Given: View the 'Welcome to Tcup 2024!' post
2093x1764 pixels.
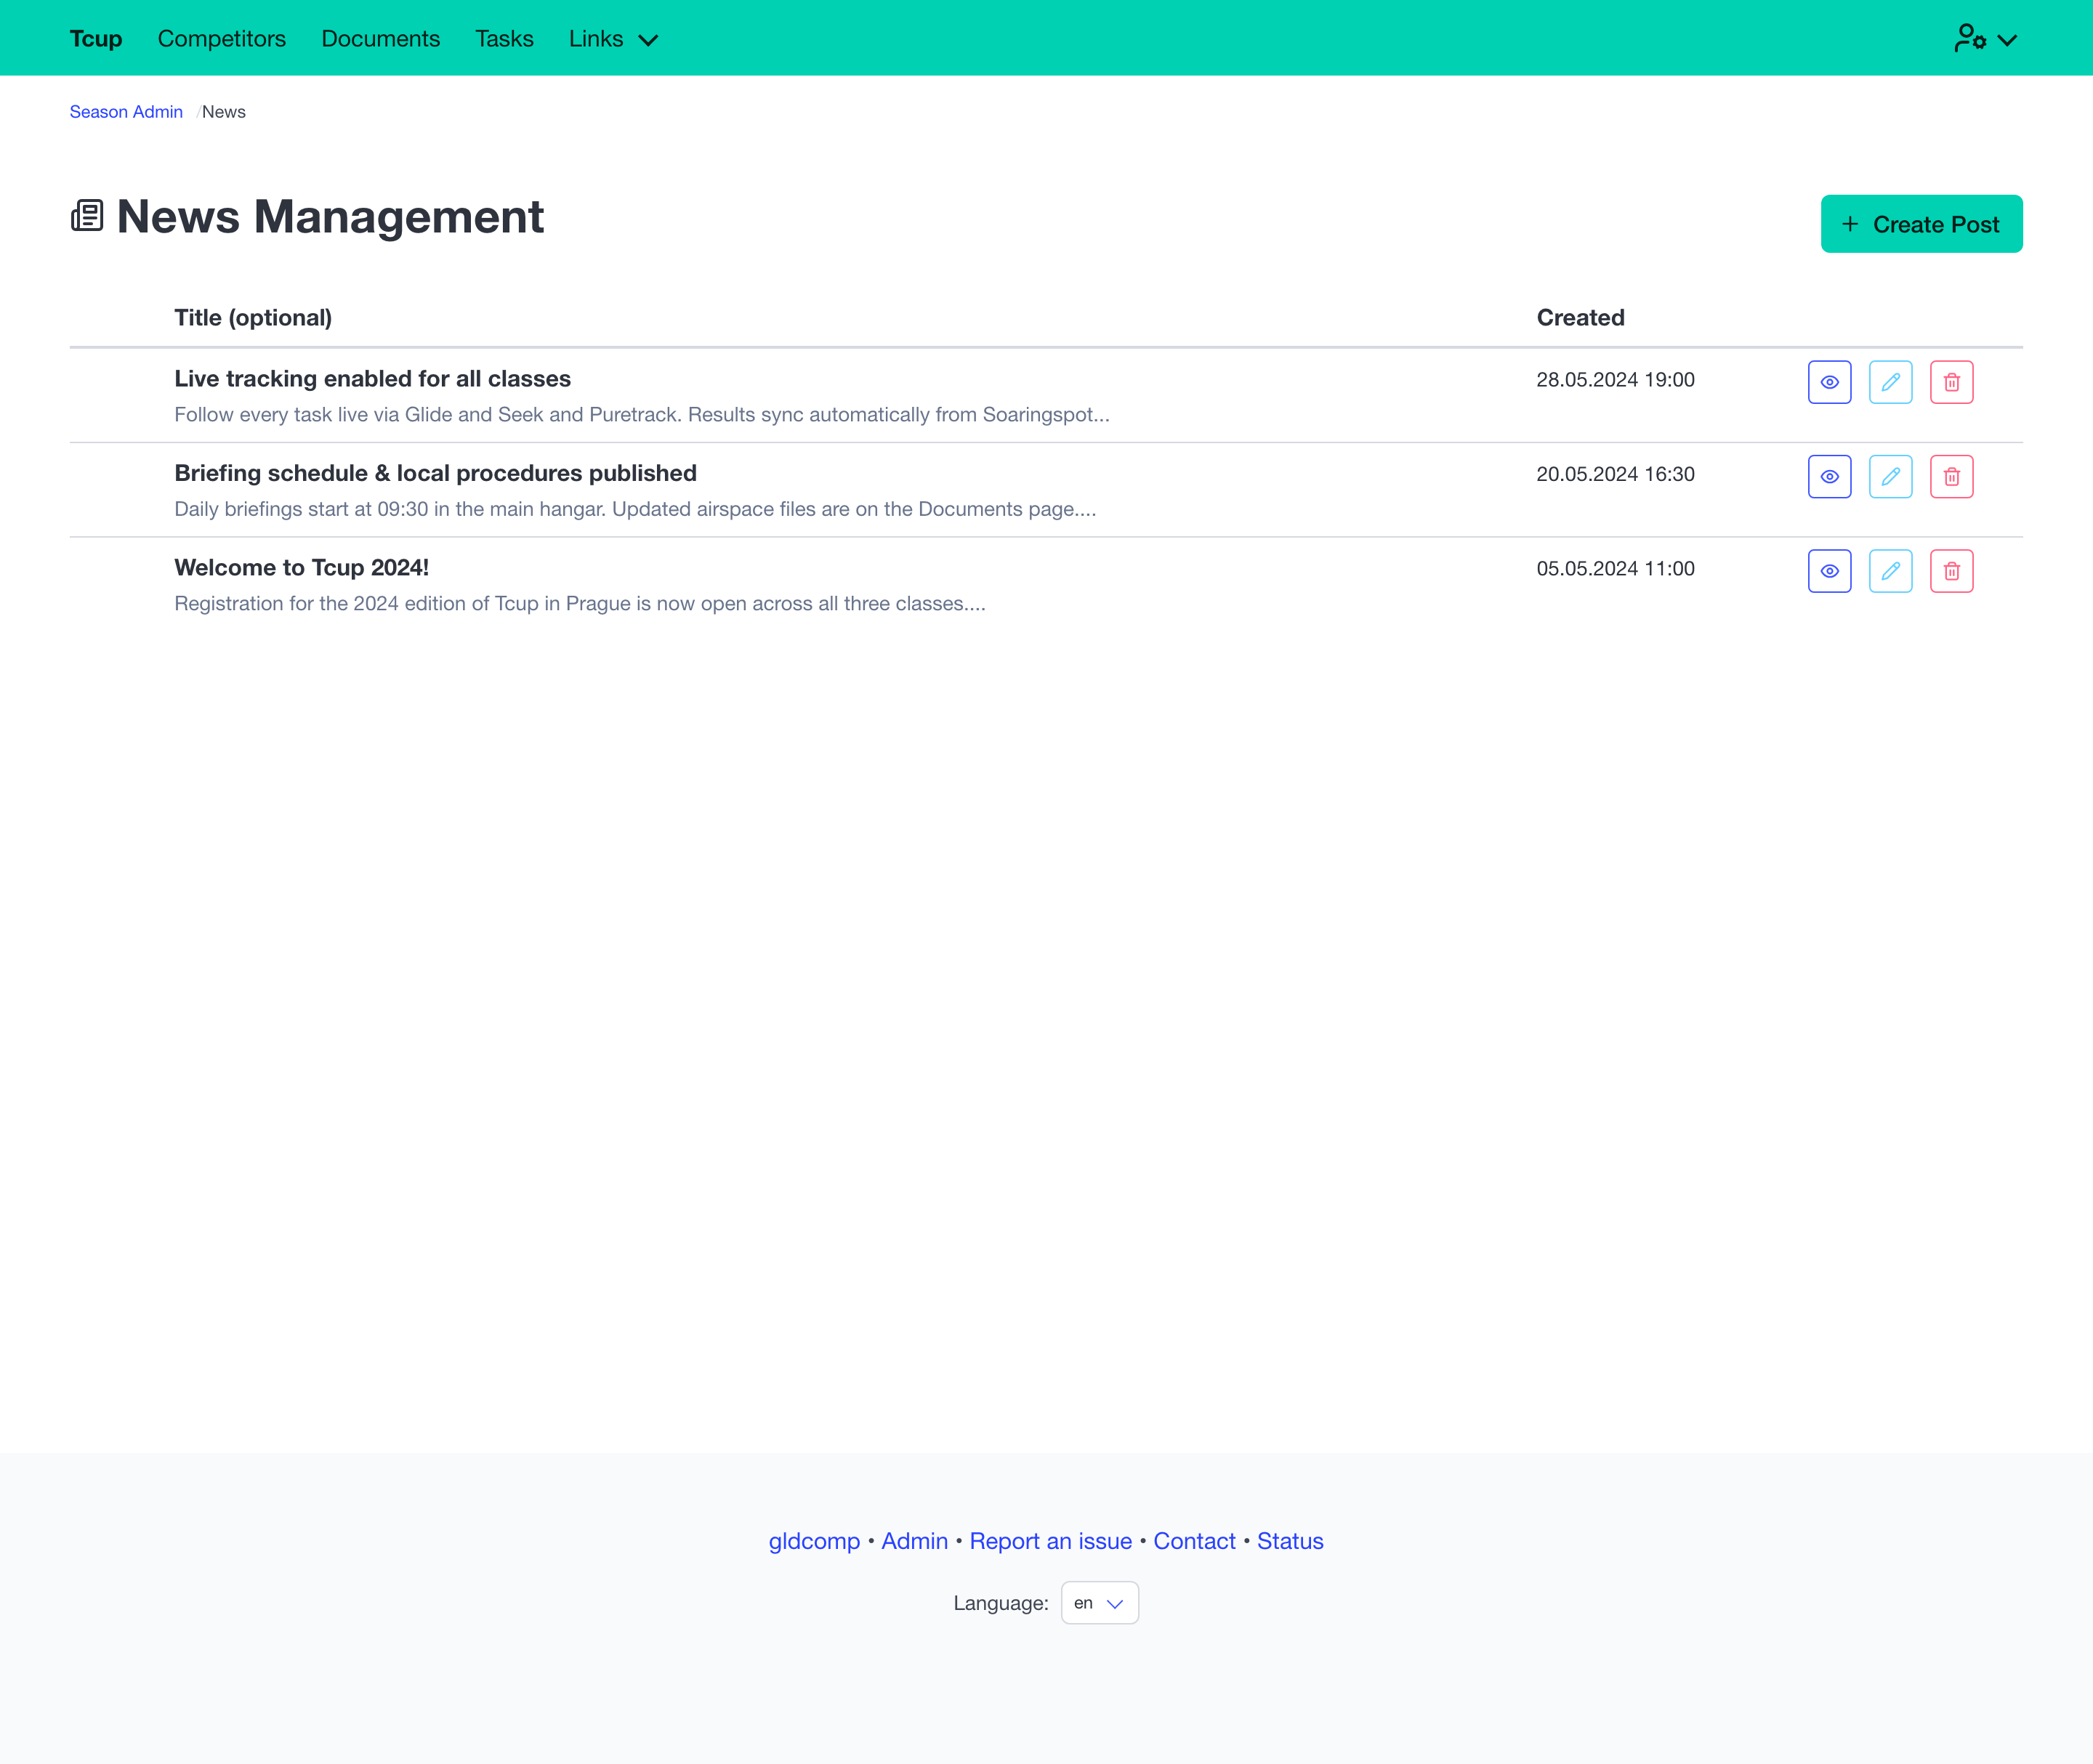Looking at the screenshot, I should pyautogui.click(x=1829, y=571).
